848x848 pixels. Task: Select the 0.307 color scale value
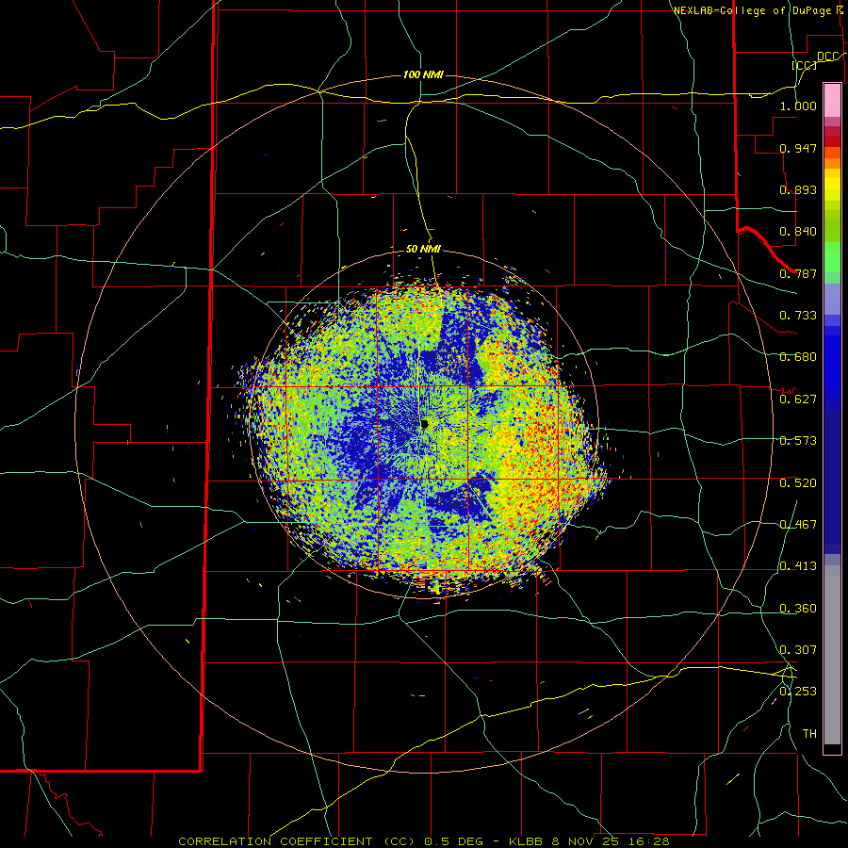(798, 650)
